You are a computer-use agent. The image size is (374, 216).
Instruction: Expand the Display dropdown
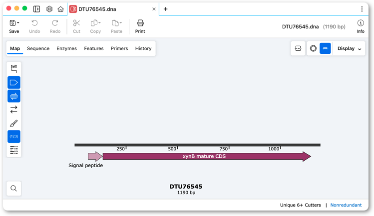(349, 48)
